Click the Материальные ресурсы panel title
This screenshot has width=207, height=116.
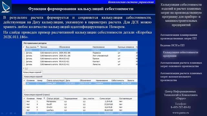coord(35,43)
